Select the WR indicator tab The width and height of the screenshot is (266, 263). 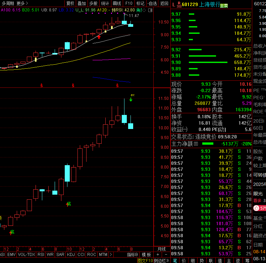click(50, 255)
